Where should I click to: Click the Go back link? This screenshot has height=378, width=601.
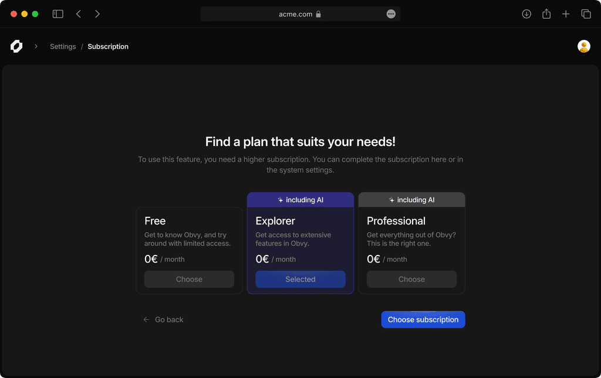click(169, 319)
